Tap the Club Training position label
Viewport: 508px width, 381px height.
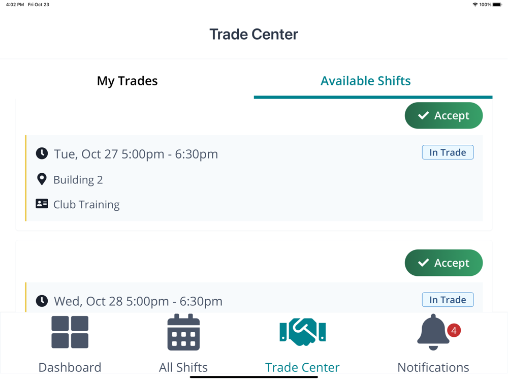coord(86,205)
